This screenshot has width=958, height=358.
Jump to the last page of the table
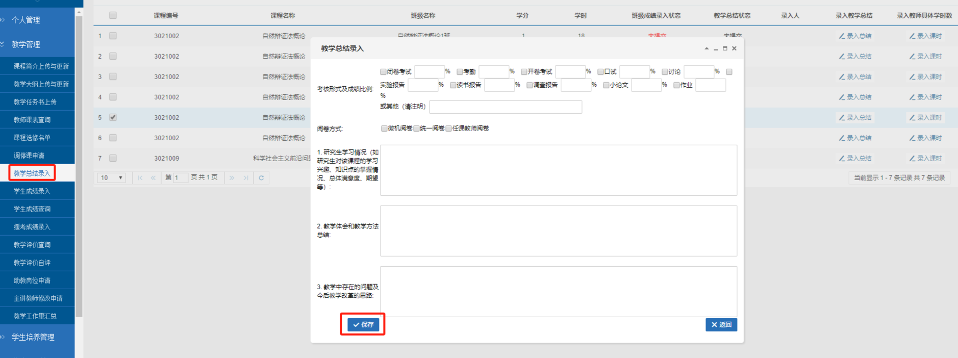[246, 178]
